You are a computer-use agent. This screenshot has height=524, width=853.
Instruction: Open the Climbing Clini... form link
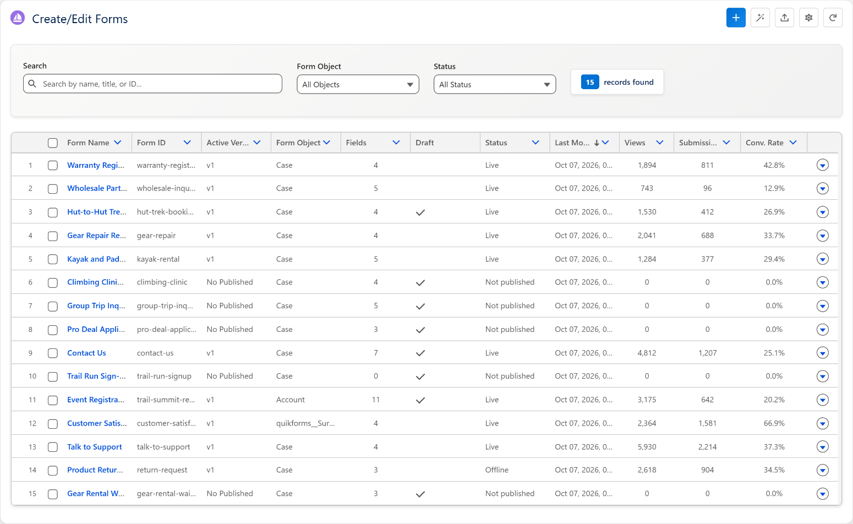click(x=96, y=282)
